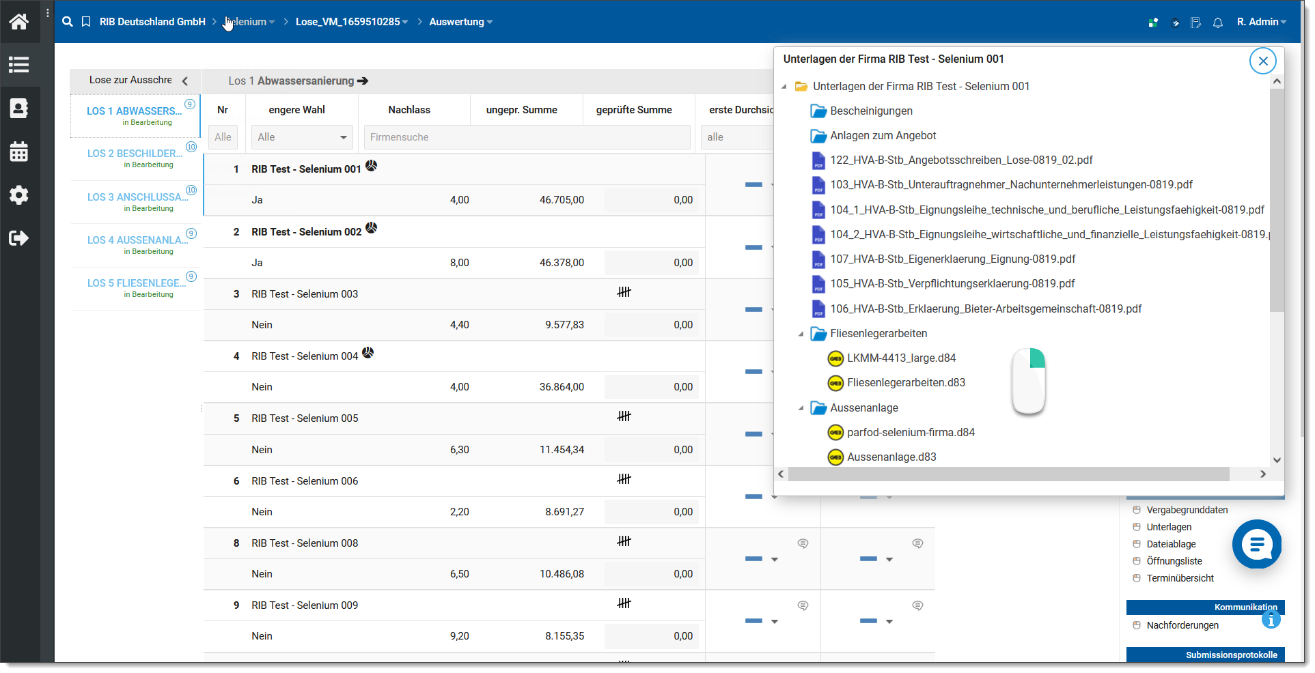1315x673 pixels.
Task: Click pie icon beside Selenium 001
Action: (371, 165)
